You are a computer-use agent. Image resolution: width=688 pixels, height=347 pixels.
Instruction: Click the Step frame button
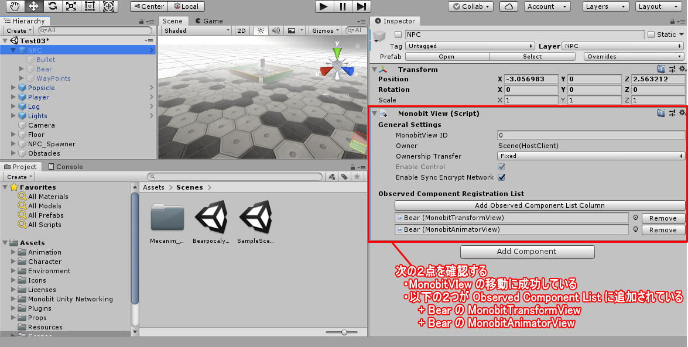pos(361,6)
